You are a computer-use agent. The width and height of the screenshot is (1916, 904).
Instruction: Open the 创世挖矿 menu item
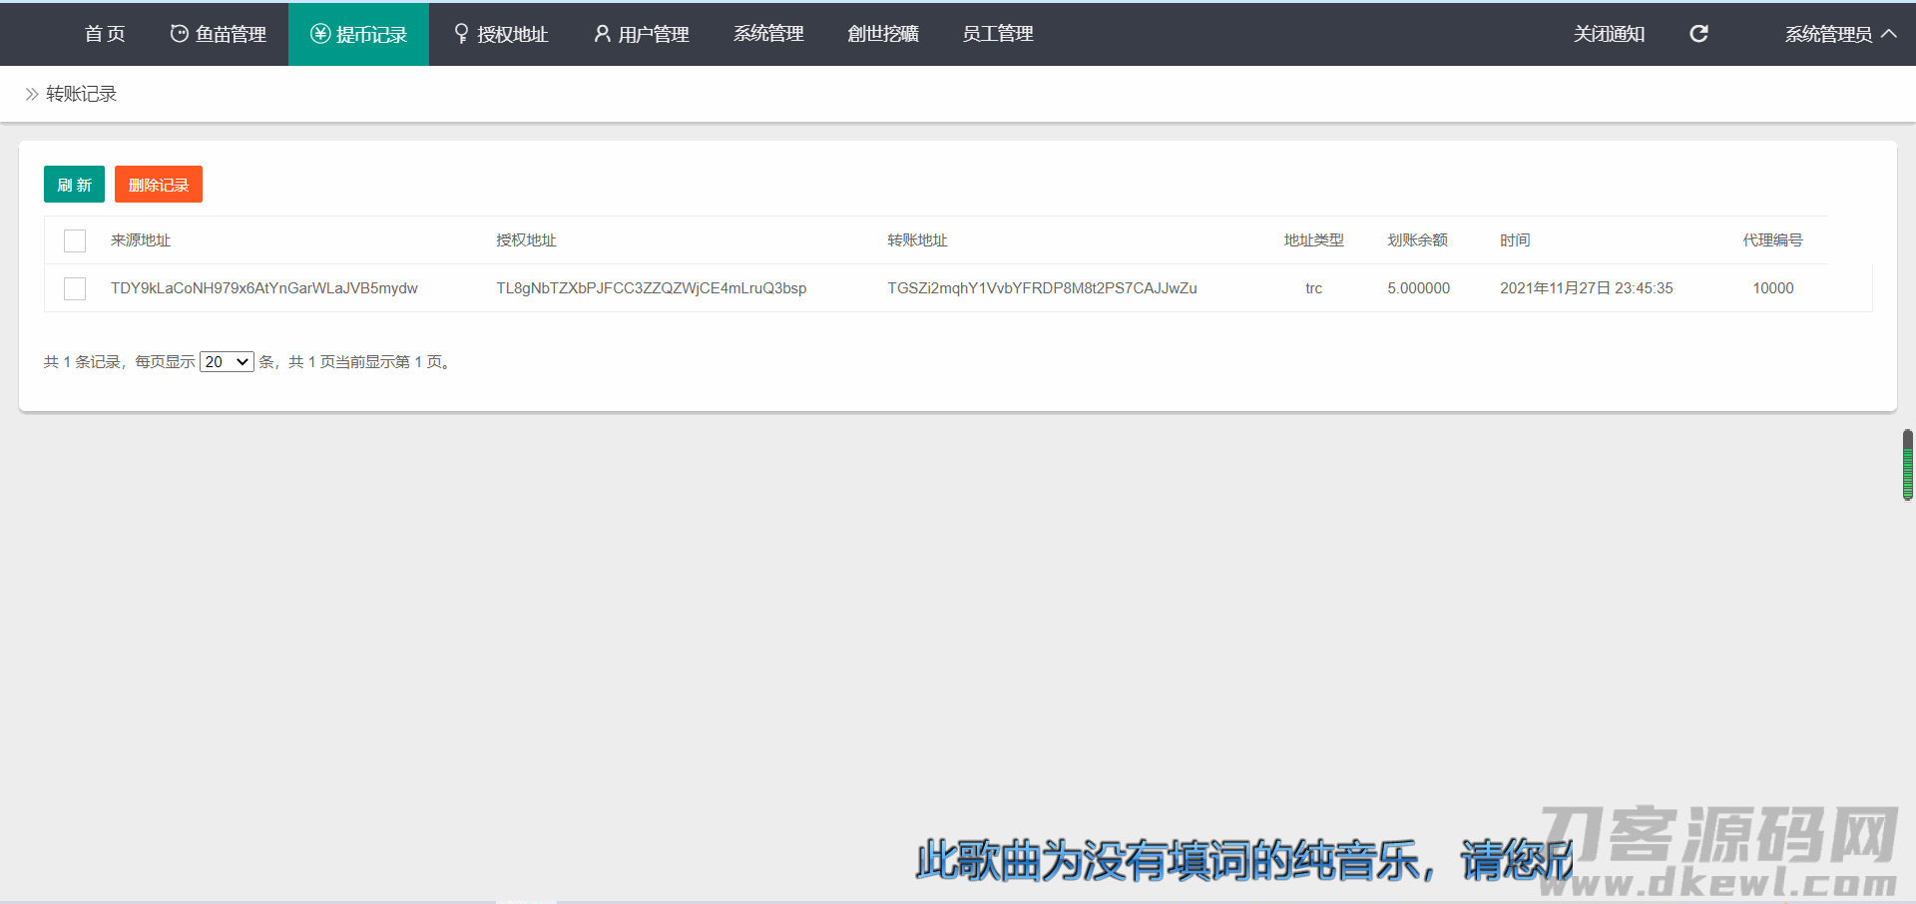pyautogui.click(x=882, y=34)
